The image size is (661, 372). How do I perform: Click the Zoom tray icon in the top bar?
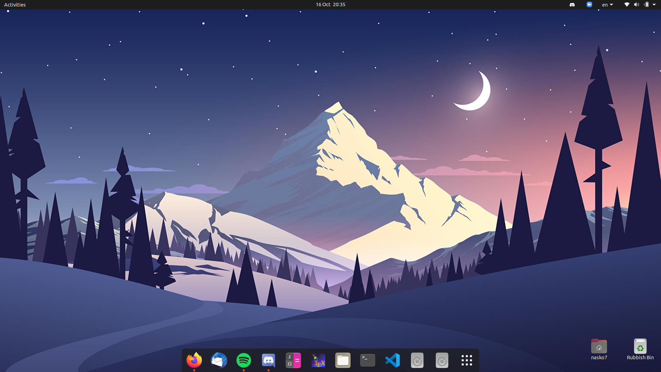(589, 4)
